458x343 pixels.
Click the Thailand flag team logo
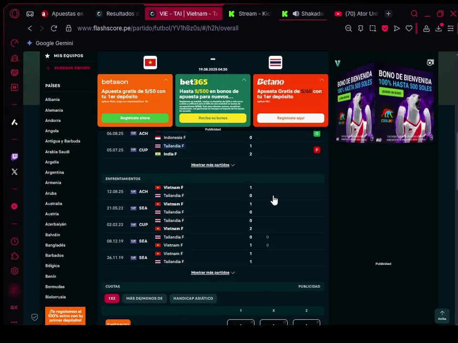pos(275,62)
